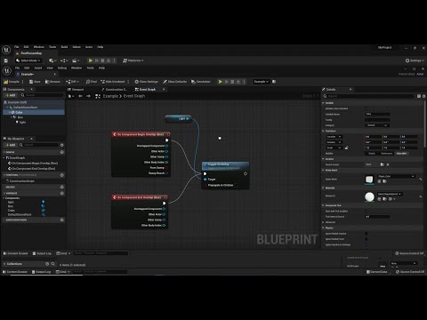The image size is (427, 320).
Task: Add a new function with FUNCTIONS plus icon
Action: point(62,175)
